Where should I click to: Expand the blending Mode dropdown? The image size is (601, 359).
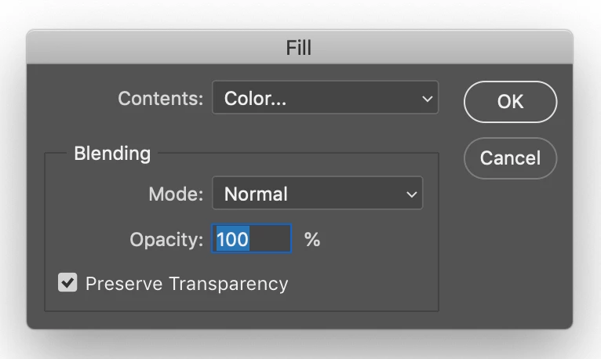[317, 194]
